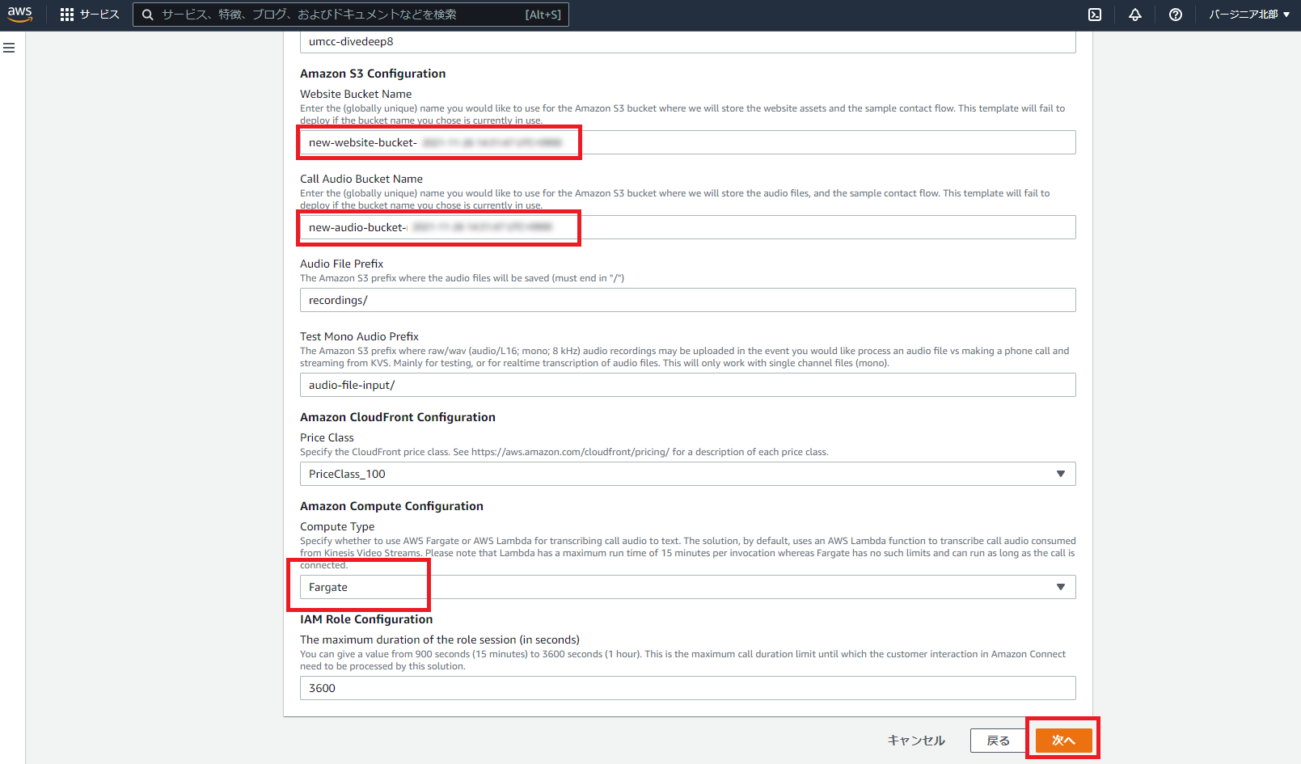Click the Amazon Compute Configuration heading
Screen dimensions: 1301x764
[391, 506]
